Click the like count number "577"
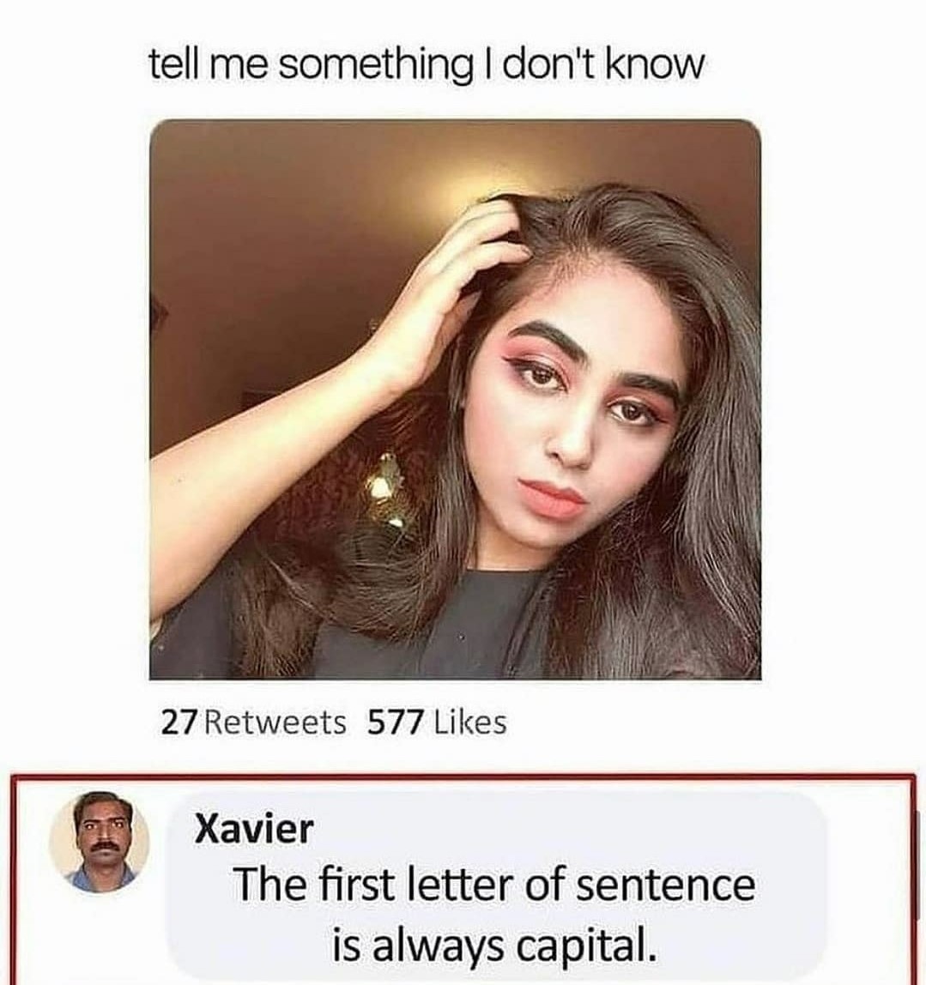This screenshot has width=926, height=985. coord(396,722)
